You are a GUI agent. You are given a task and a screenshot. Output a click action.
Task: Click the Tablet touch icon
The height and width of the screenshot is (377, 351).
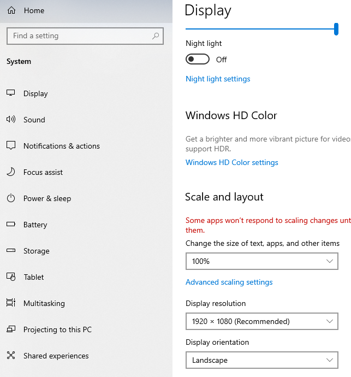click(11, 276)
